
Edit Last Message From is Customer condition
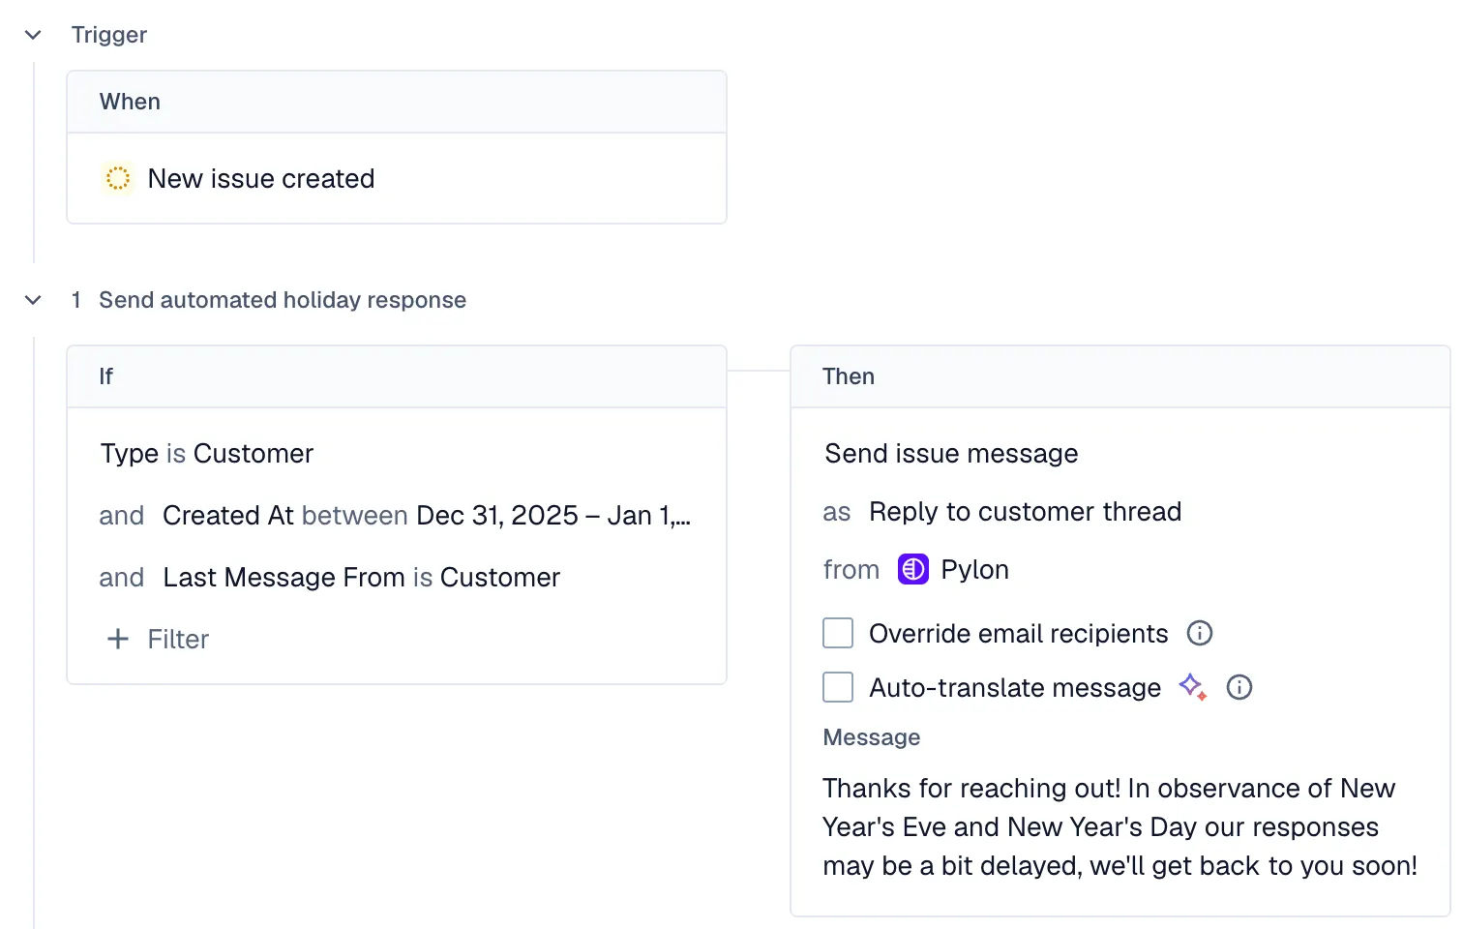(361, 578)
